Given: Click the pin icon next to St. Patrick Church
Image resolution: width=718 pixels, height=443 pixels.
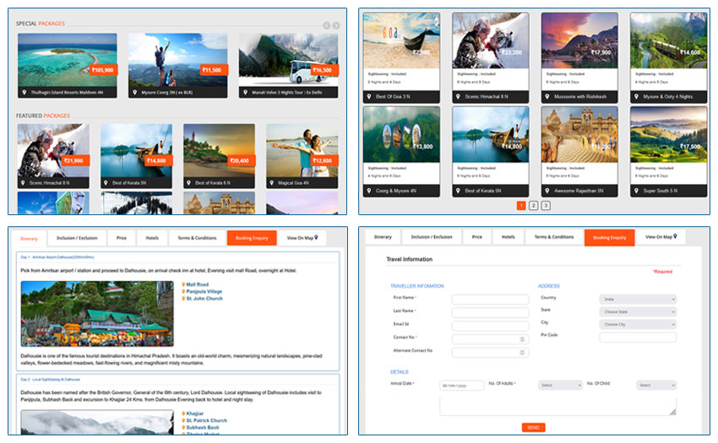Looking at the screenshot, I should (183, 420).
